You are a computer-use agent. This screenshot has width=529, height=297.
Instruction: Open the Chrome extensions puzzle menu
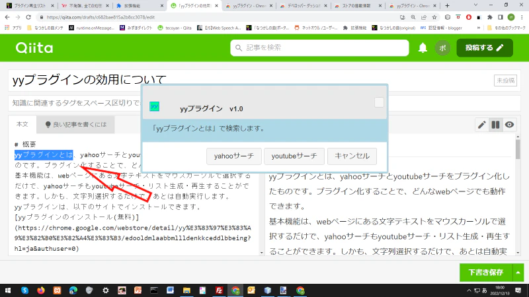tap(489, 17)
